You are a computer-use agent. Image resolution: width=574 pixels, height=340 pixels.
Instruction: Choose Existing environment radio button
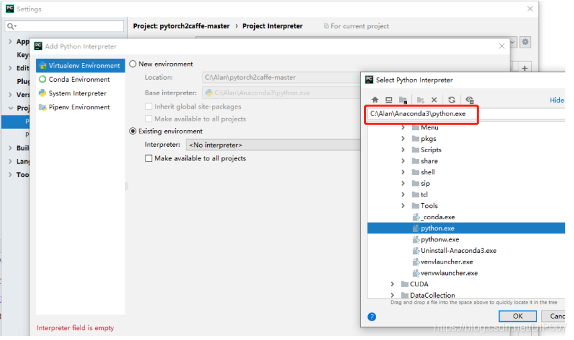click(x=133, y=131)
